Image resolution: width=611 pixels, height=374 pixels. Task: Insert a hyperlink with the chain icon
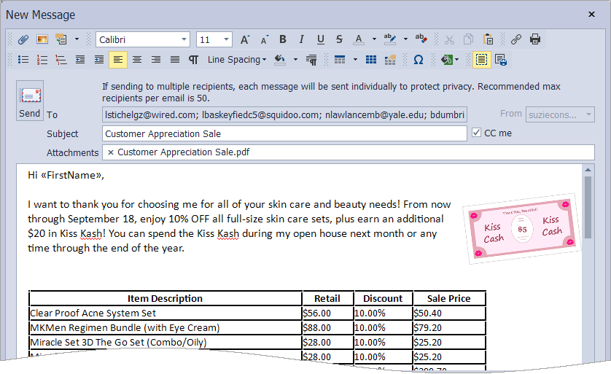pos(516,39)
